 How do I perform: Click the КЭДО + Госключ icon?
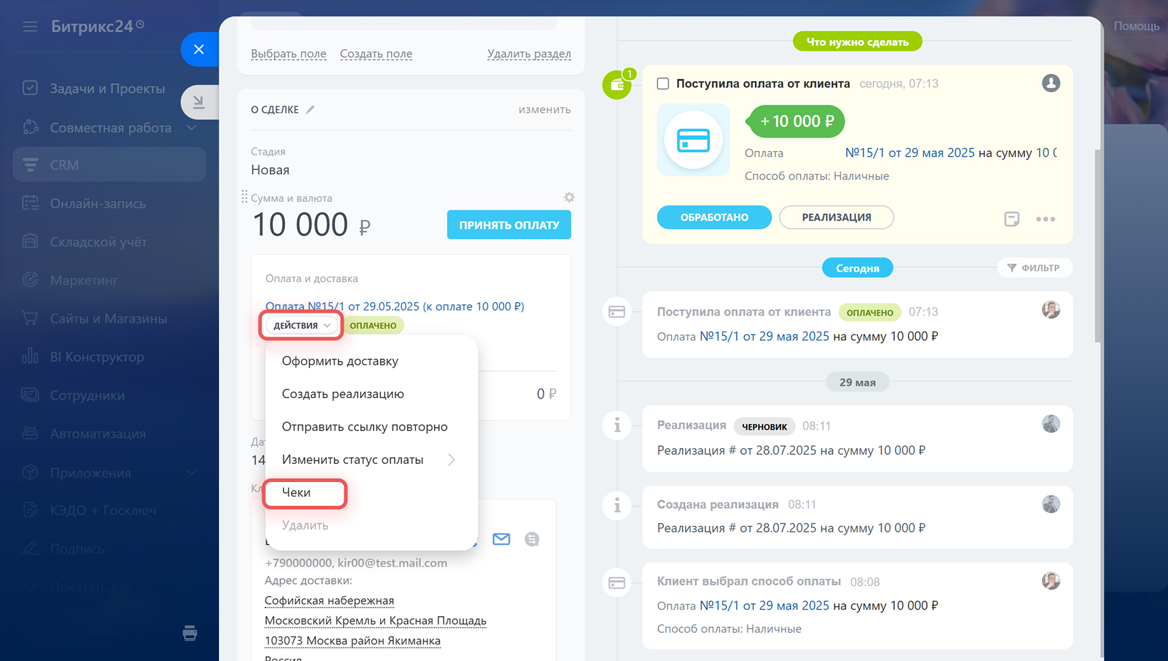pyautogui.click(x=30, y=510)
